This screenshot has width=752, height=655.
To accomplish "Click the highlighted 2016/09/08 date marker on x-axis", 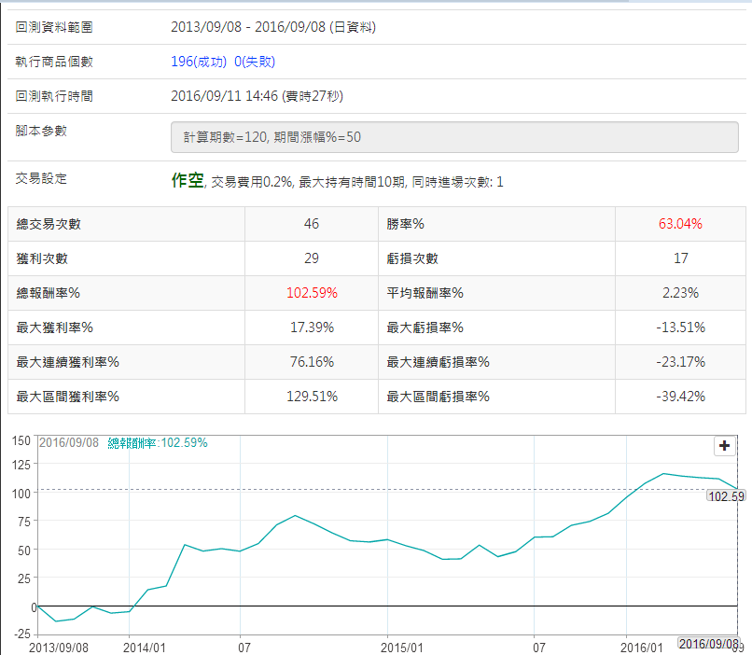I will pos(708,644).
